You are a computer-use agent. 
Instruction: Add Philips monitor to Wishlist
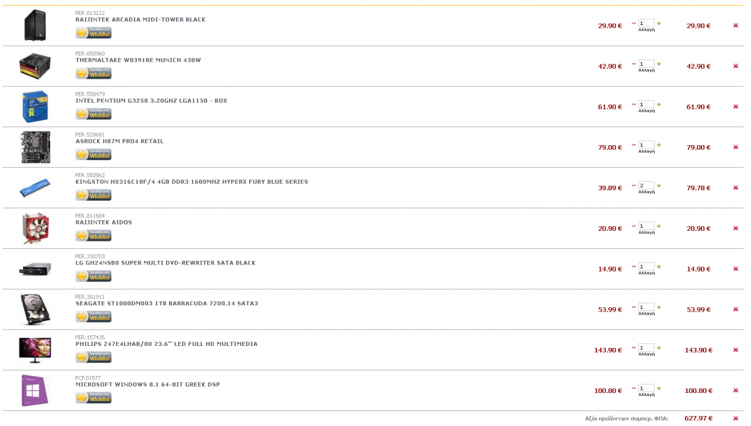pos(93,358)
